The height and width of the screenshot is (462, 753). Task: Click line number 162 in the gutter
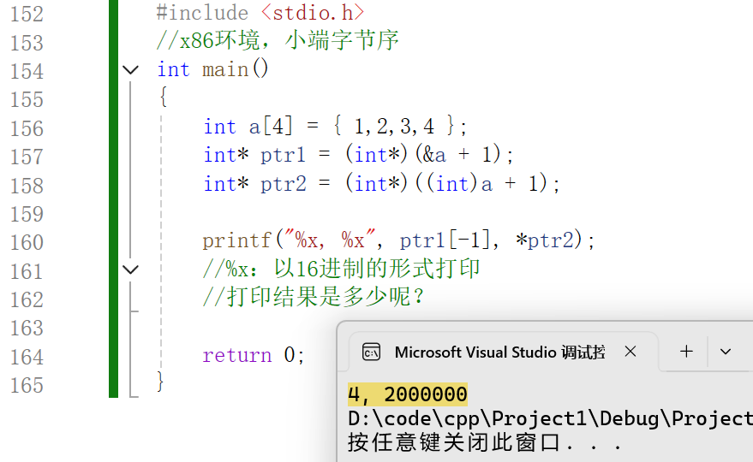(27, 299)
